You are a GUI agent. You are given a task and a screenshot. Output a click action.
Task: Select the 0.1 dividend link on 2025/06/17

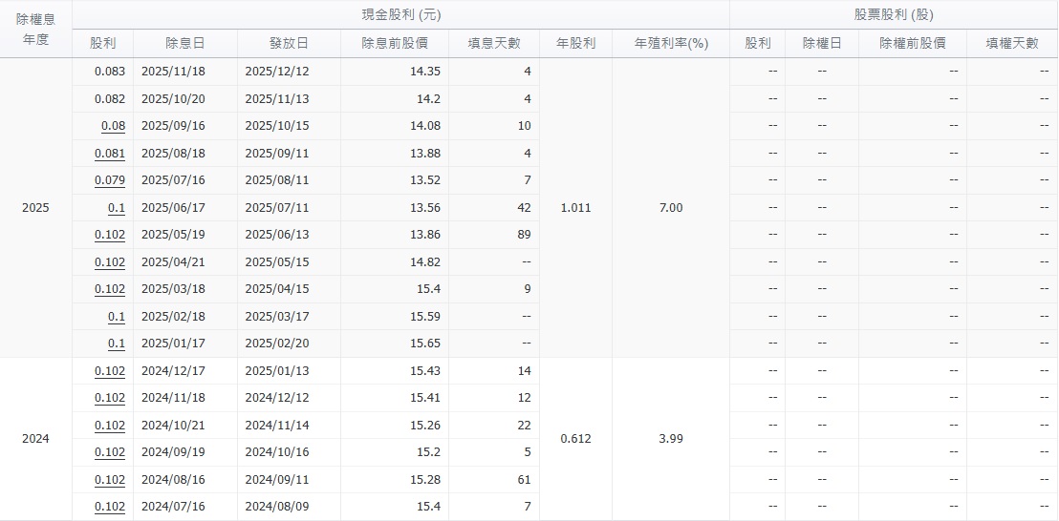[x=116, y=208]
